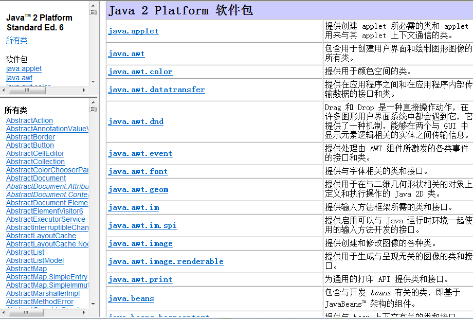
Task: Open the AbstractExecutorService class link
Action: click(x=46, y=219)
